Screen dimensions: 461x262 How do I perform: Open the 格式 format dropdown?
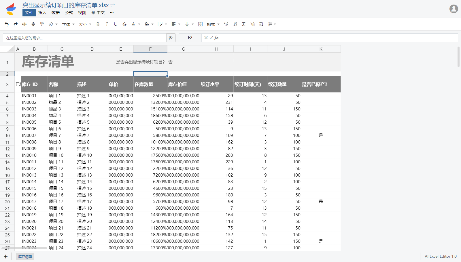point(212,24)
